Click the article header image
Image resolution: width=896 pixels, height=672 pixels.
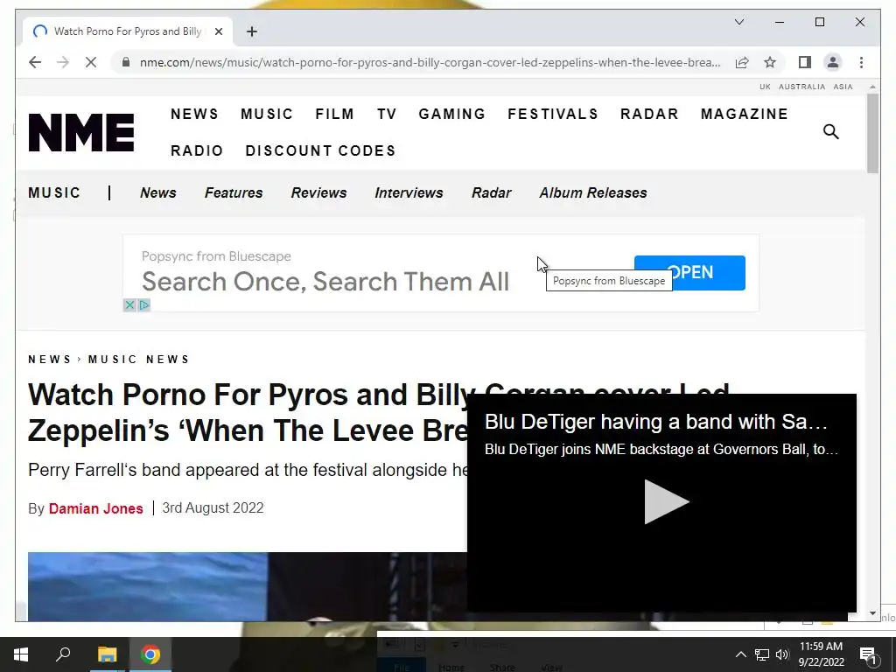point(248,586)
